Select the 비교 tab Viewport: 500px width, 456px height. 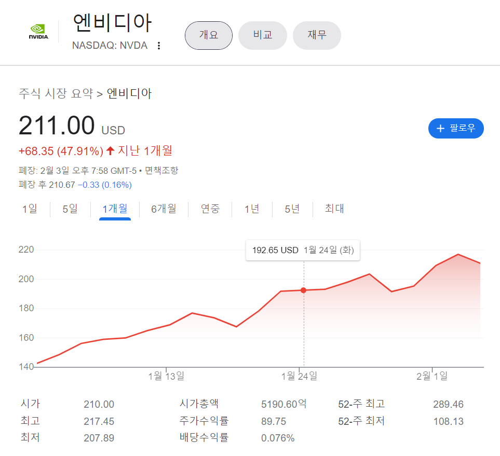(262, 35)
